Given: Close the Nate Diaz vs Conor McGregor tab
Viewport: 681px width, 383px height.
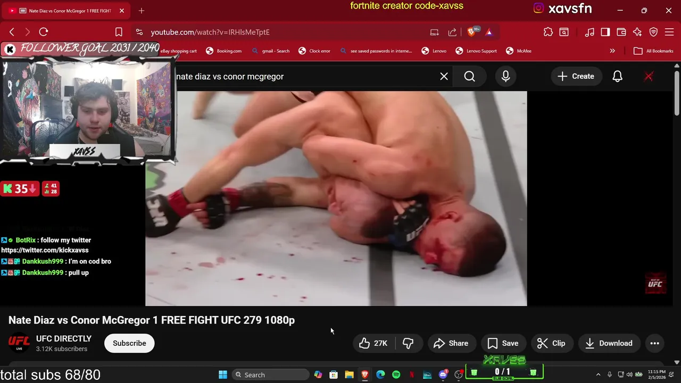Looking at the screenshot, I should pyautogui.click(x=122, y=11).
